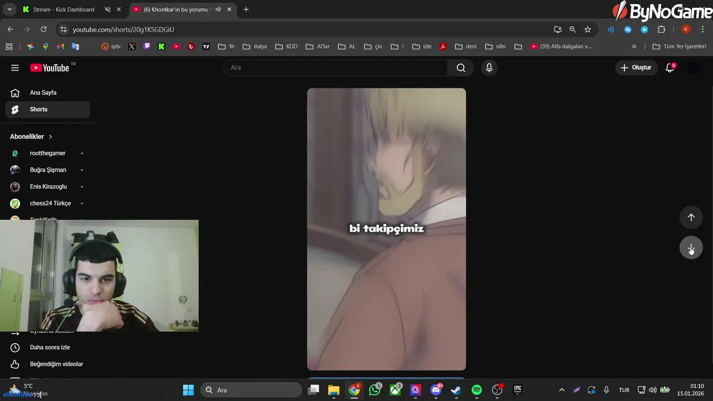Go to previous Short with up arrow

click(691, 217)
